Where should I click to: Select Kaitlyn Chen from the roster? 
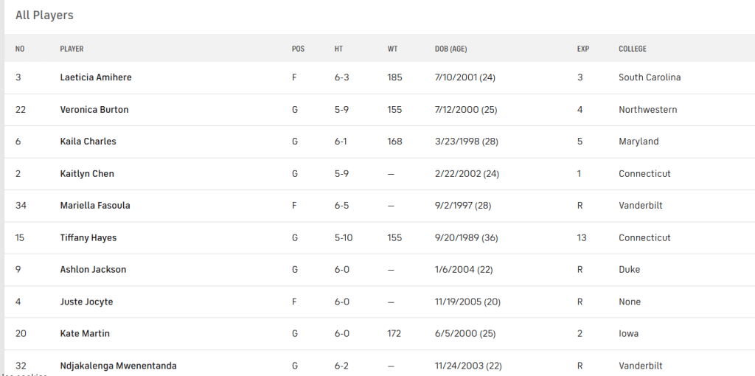click(x=87, y=174)
